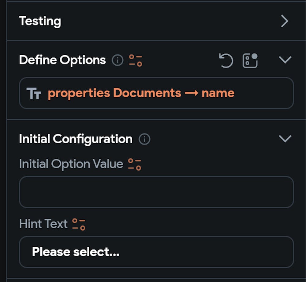The image size is (306, 282).
Task: Click the Initial Configuration heading
Action: (x=76, y=139)
